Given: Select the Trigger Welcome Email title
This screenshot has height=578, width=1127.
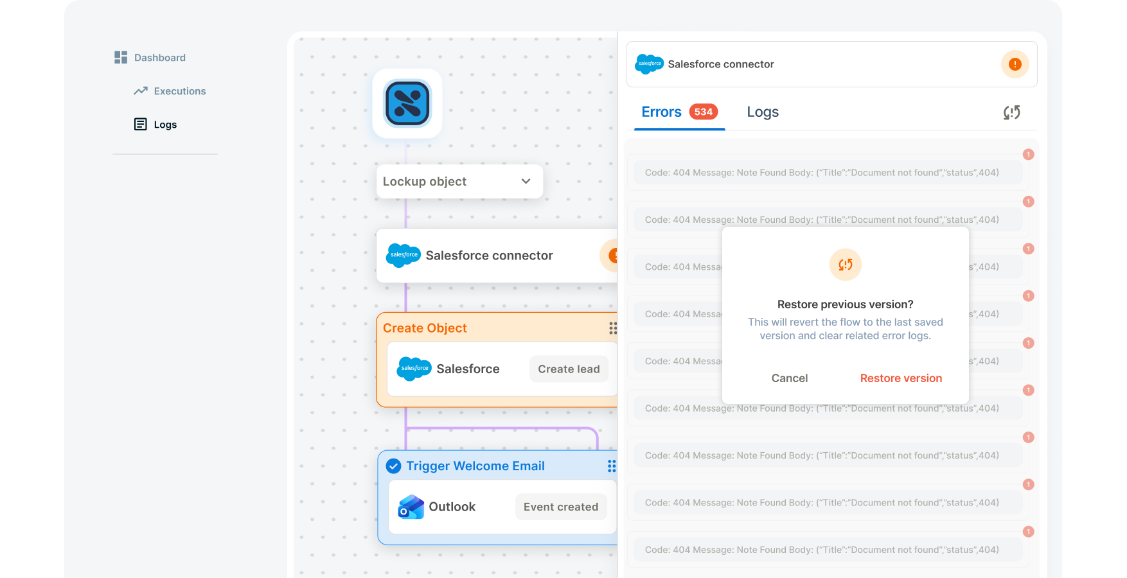Looking at the screenshot, I should pyautogui.click(x=475, y=466).
